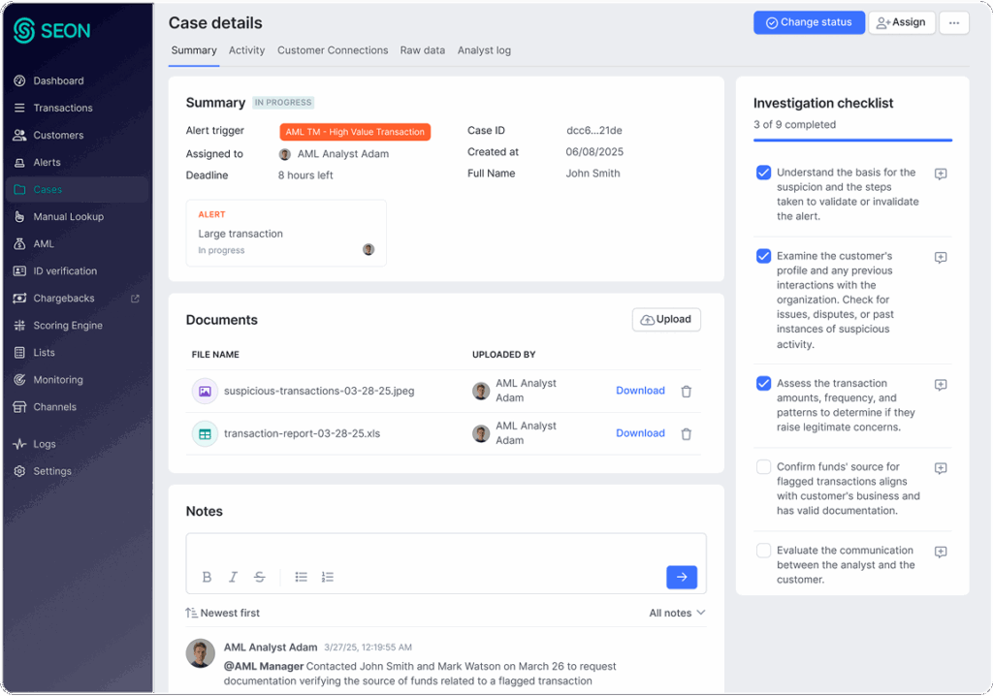This screenshot has width=993, height=696.
Task: Check the 'Evaluate the communication' checklist box
Action: click(x=763, y=551)
